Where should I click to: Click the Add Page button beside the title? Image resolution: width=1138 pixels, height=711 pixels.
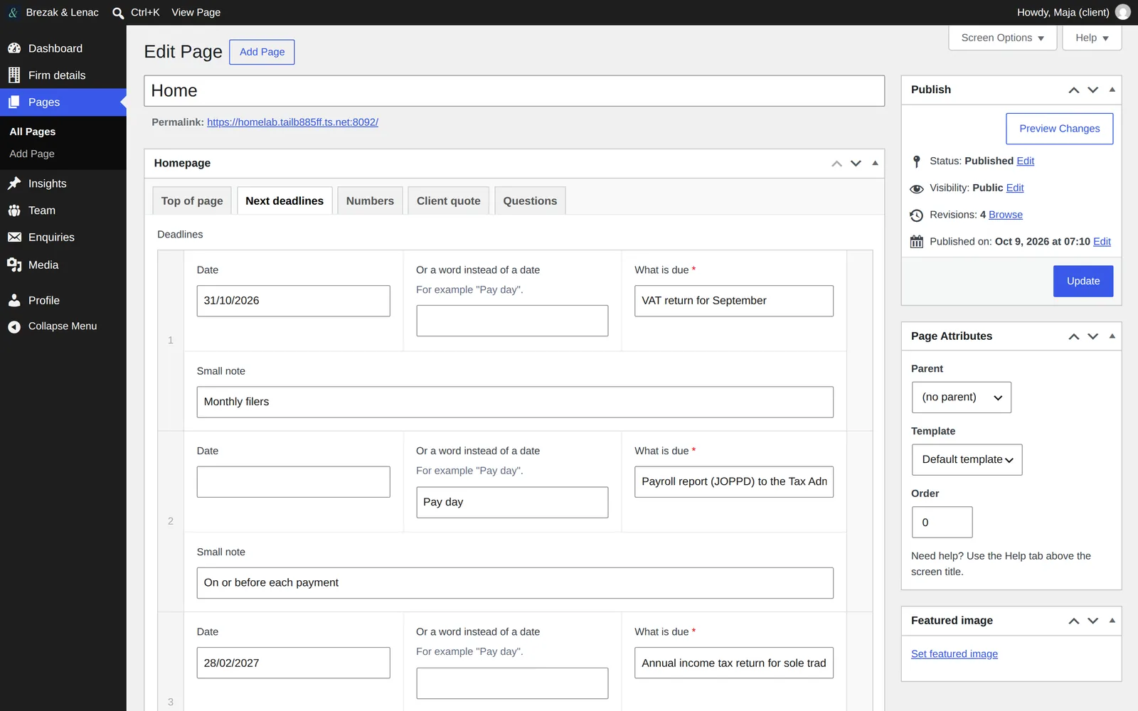click(x=262, y=52)
